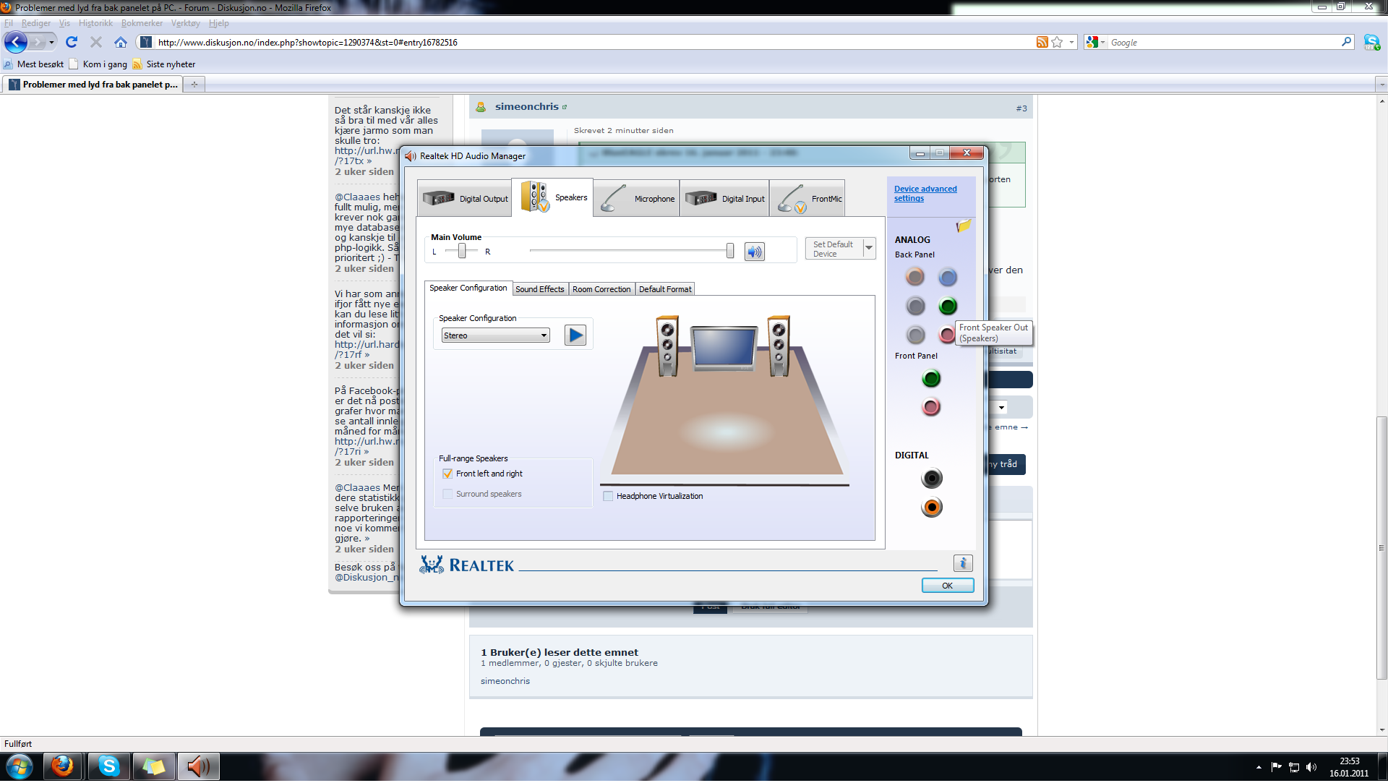Open RSS feed icon in address bar

point(1042,42)
